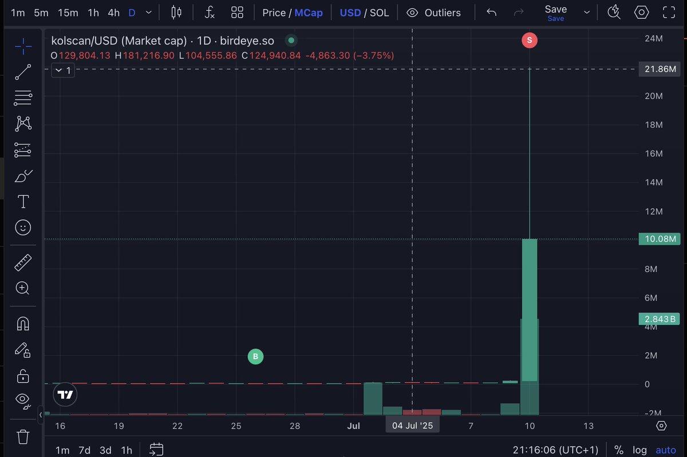The height and width of the screenshot is (457, 687).
Task: Open the indicators fx menu
Action: (210, 12)
